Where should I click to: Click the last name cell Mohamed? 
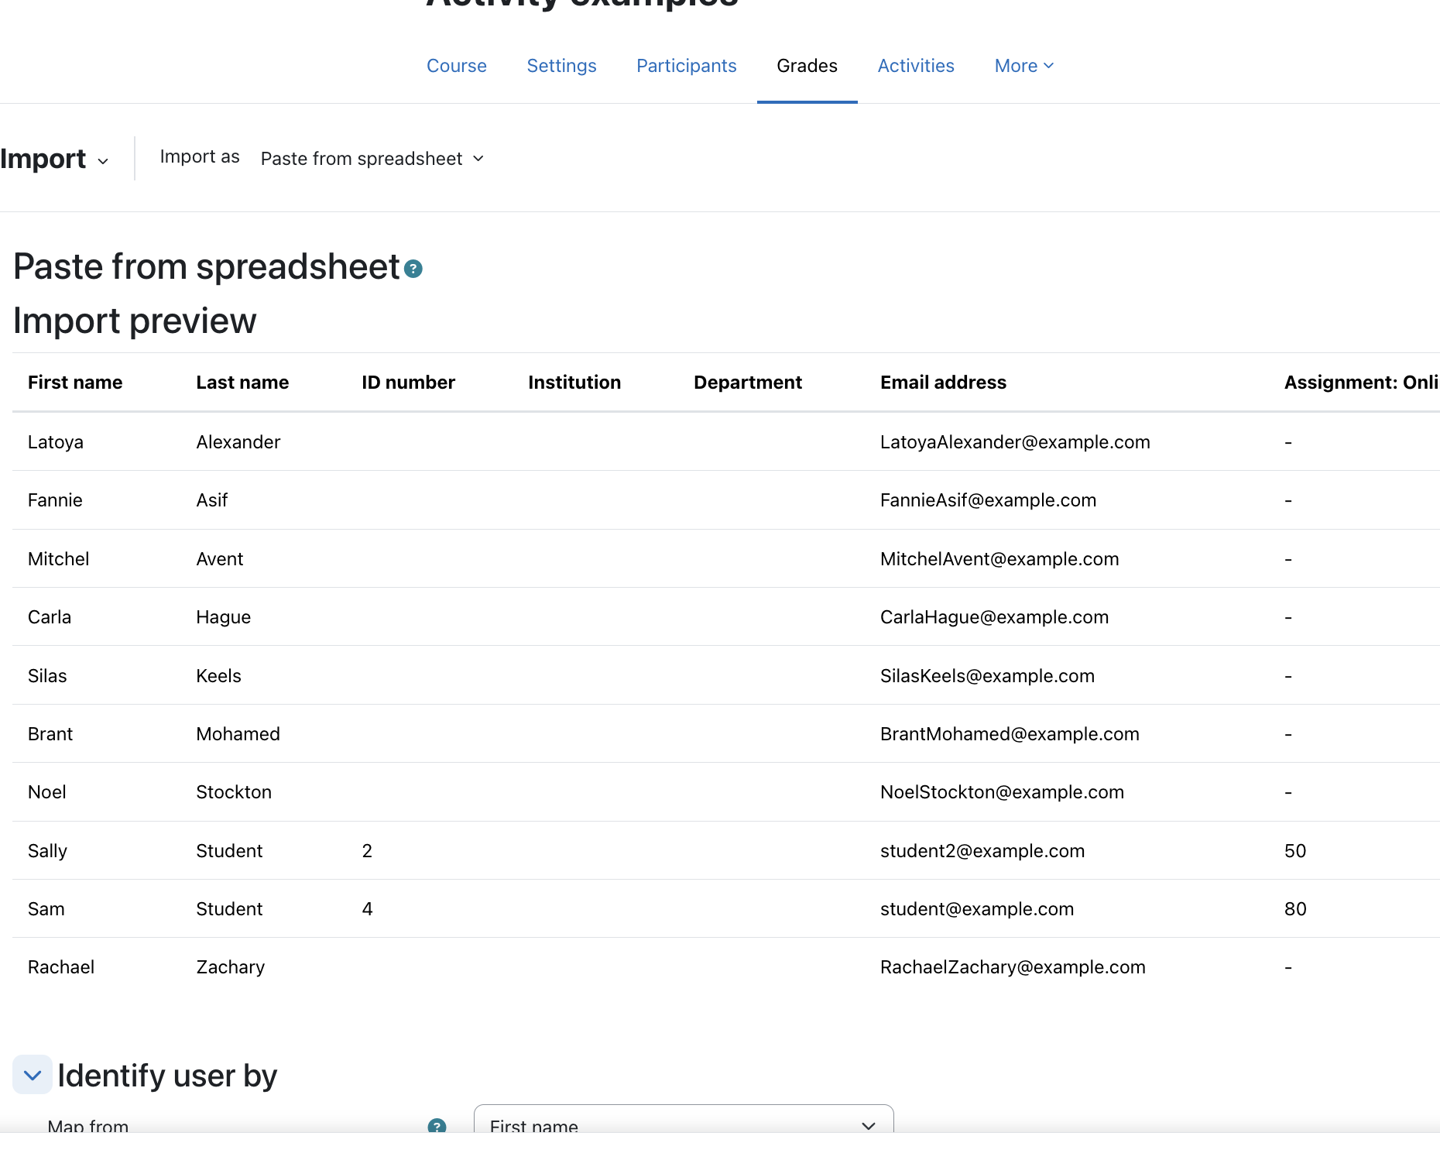tap(238, 734)
